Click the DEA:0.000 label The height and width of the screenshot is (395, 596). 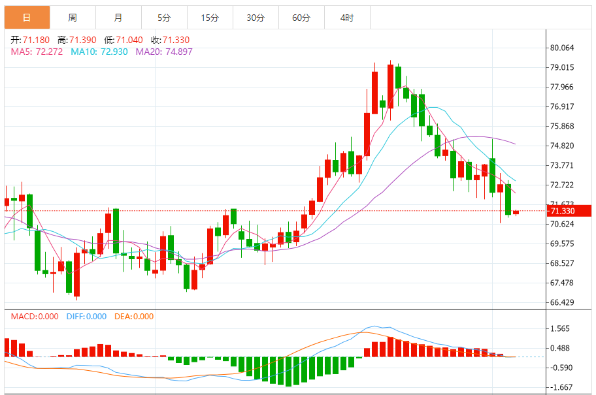[134, 317]
